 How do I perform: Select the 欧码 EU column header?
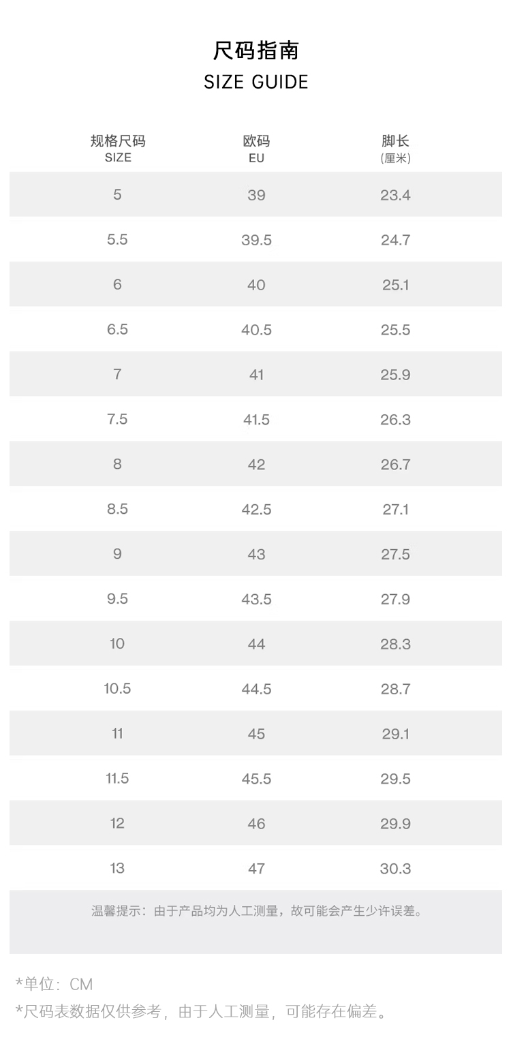coord(256,149)
